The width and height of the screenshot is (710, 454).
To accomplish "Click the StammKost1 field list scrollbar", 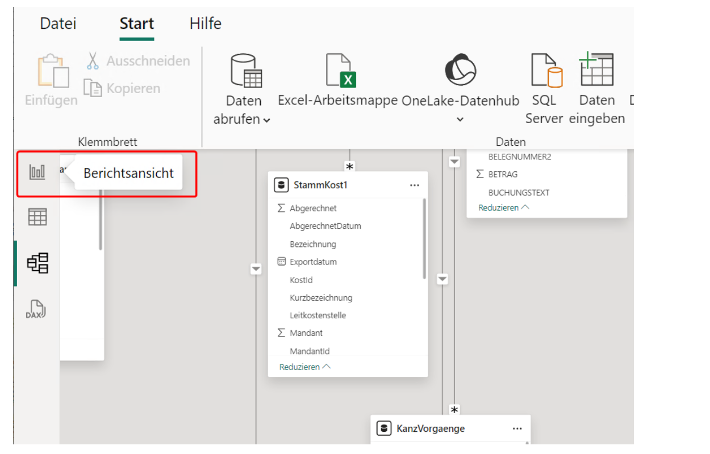I will point(424,238).
